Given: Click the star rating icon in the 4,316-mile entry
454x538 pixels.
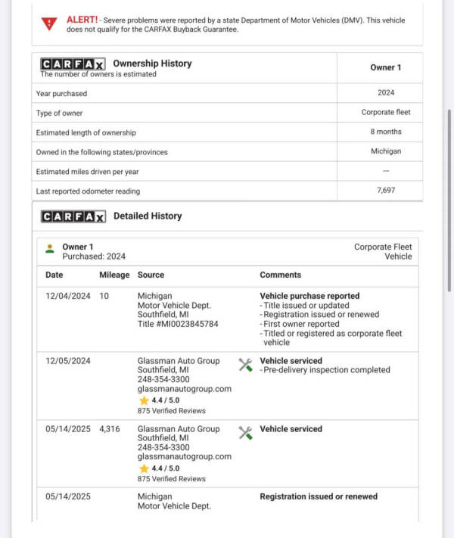Looking at the screenshot, I should 143,468.
